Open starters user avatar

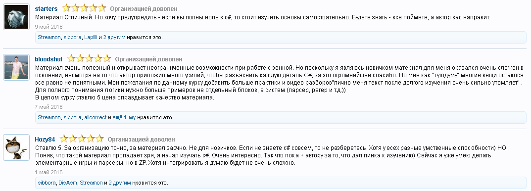click(16, 17)
